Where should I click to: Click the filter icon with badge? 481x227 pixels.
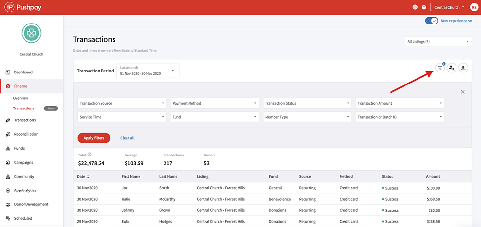[440, 68]
